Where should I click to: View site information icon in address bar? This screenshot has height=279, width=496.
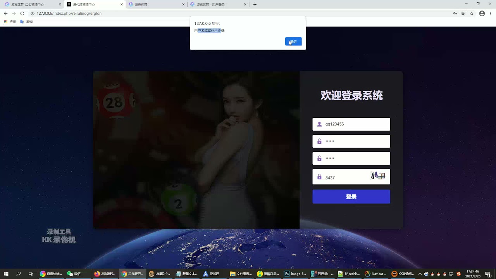(32, 13)
